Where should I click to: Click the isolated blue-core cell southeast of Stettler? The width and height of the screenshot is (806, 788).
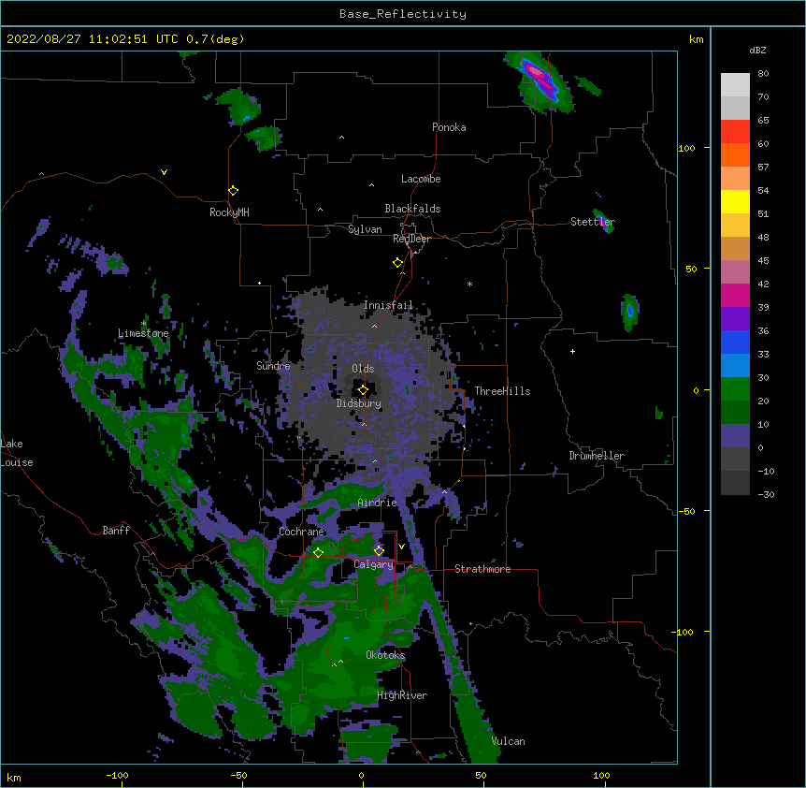(630, 312)
